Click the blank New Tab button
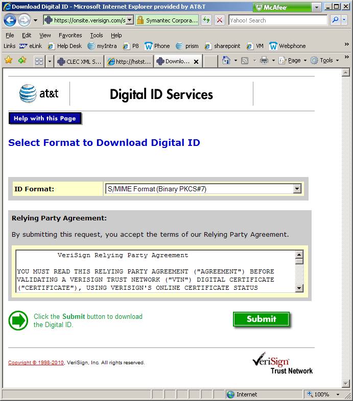 point(210,61)
